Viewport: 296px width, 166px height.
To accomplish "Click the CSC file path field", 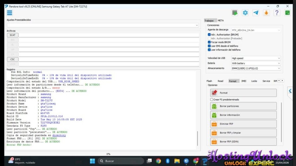I will click(109, 59).
